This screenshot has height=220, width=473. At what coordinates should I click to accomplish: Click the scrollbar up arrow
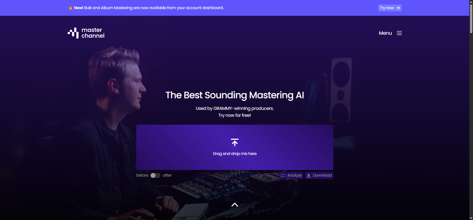(x=470, y=2)
